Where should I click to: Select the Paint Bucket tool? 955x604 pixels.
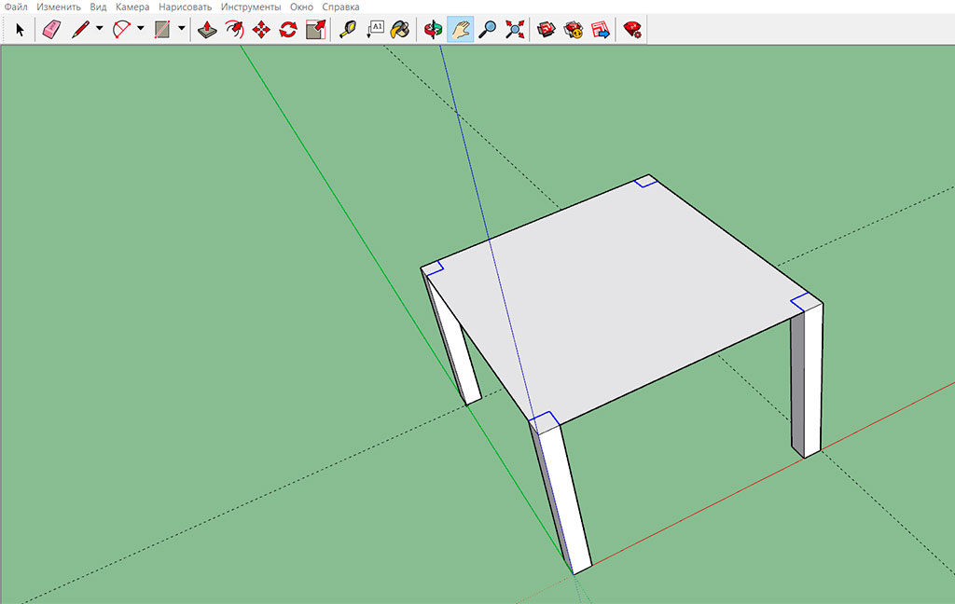tap(400, 29)
